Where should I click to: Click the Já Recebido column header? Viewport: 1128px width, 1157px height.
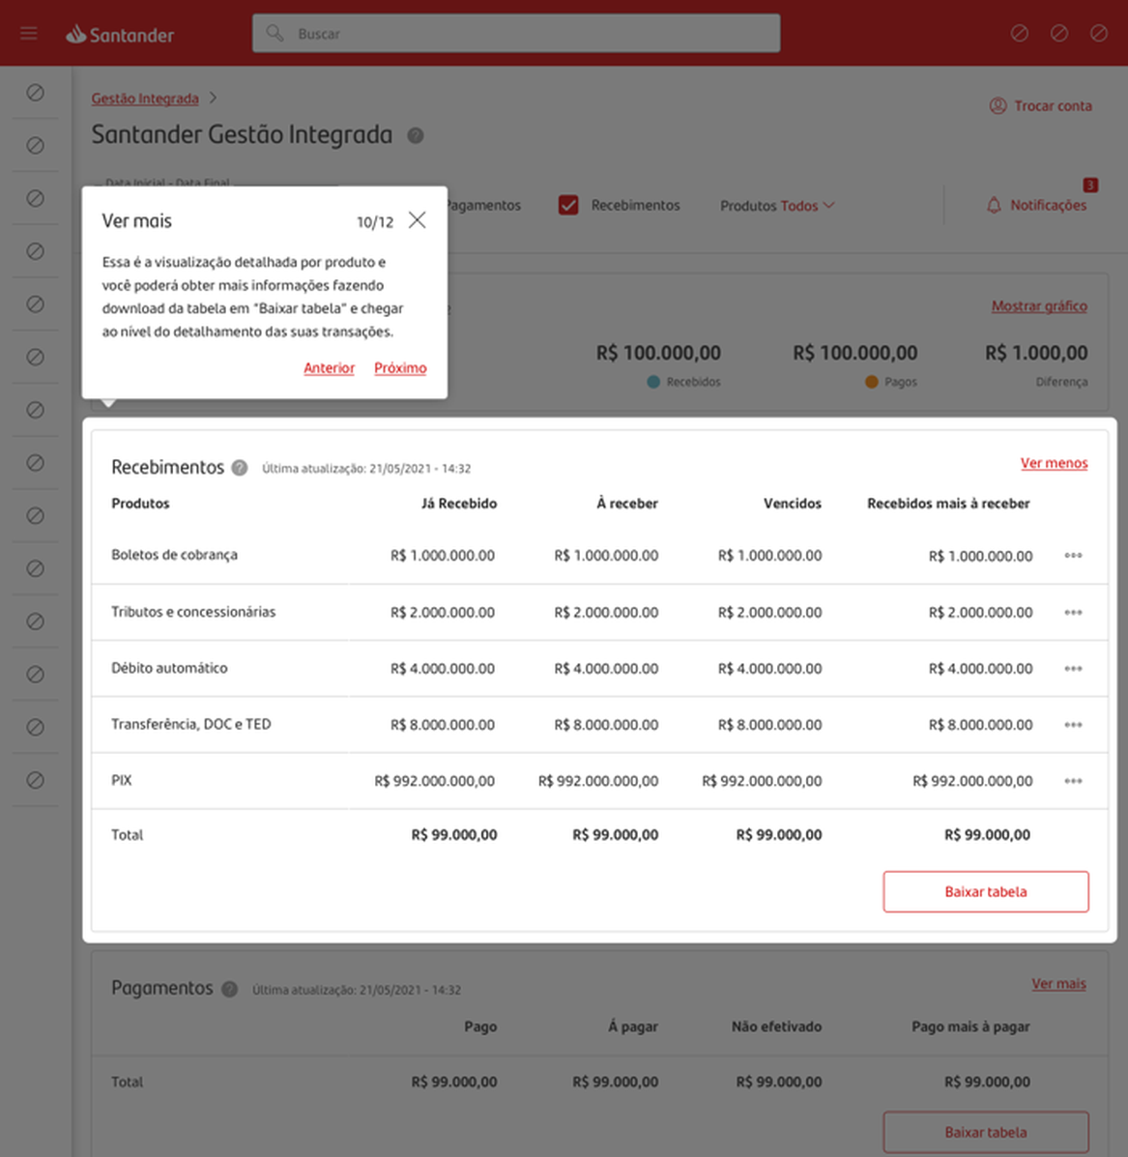pyautogui.click(x=459, y=504)
